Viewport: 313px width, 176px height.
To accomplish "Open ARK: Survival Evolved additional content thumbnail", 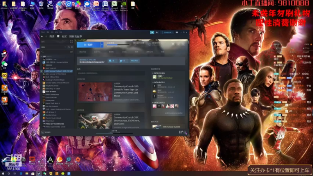I will coord(157,127).
